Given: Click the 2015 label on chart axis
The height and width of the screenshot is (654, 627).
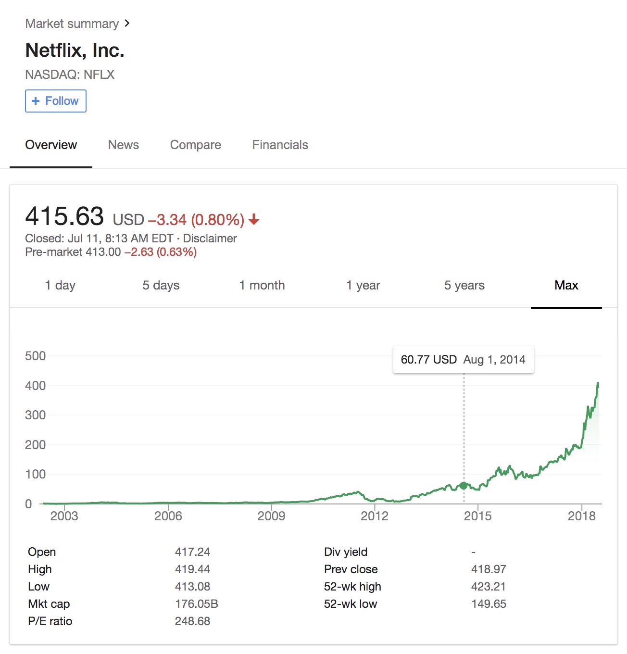Looking at the screenshot, I should [477, 516].
